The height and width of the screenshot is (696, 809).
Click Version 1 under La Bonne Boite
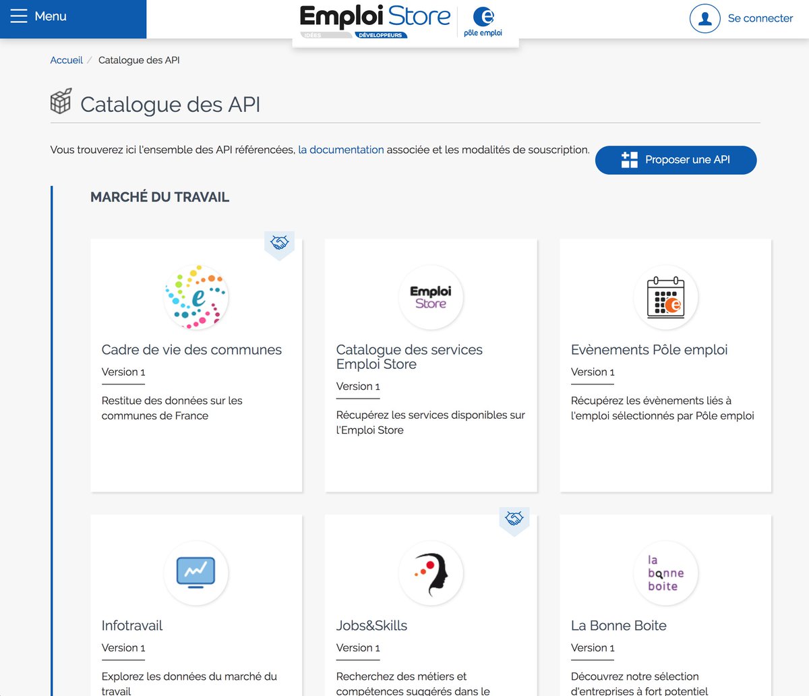click(x=593, y=648)
